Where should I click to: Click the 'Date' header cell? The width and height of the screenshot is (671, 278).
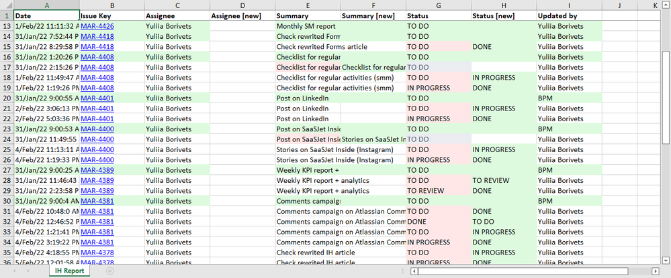(46, 16)
